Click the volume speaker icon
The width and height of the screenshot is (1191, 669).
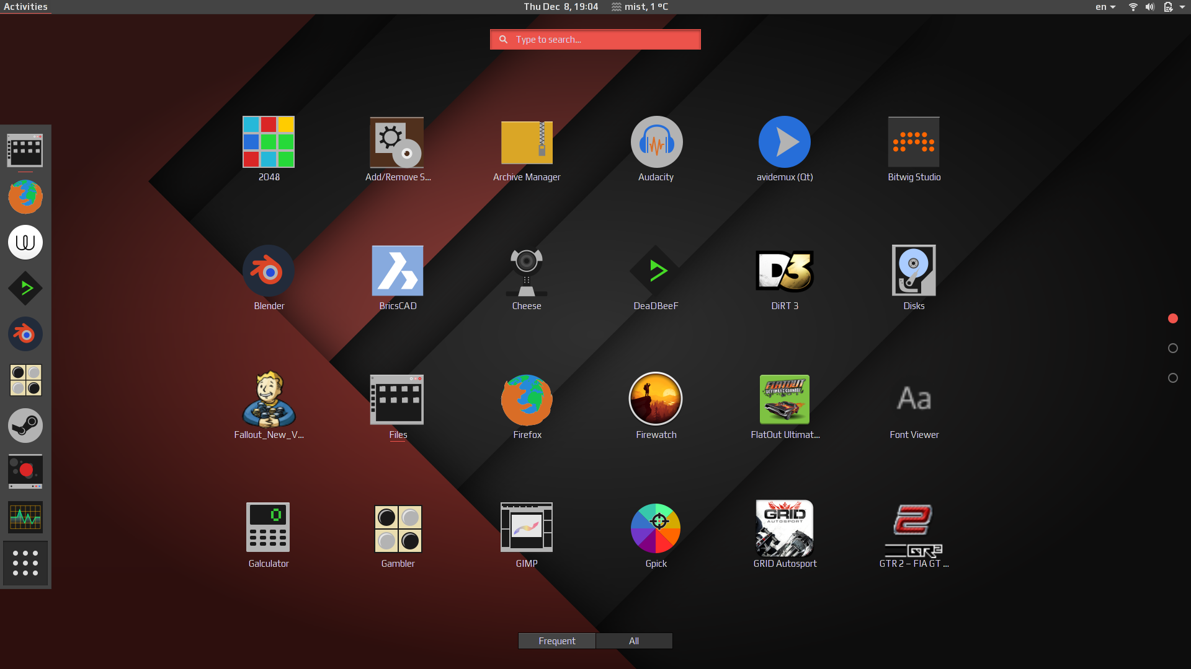pos(1150,7)
